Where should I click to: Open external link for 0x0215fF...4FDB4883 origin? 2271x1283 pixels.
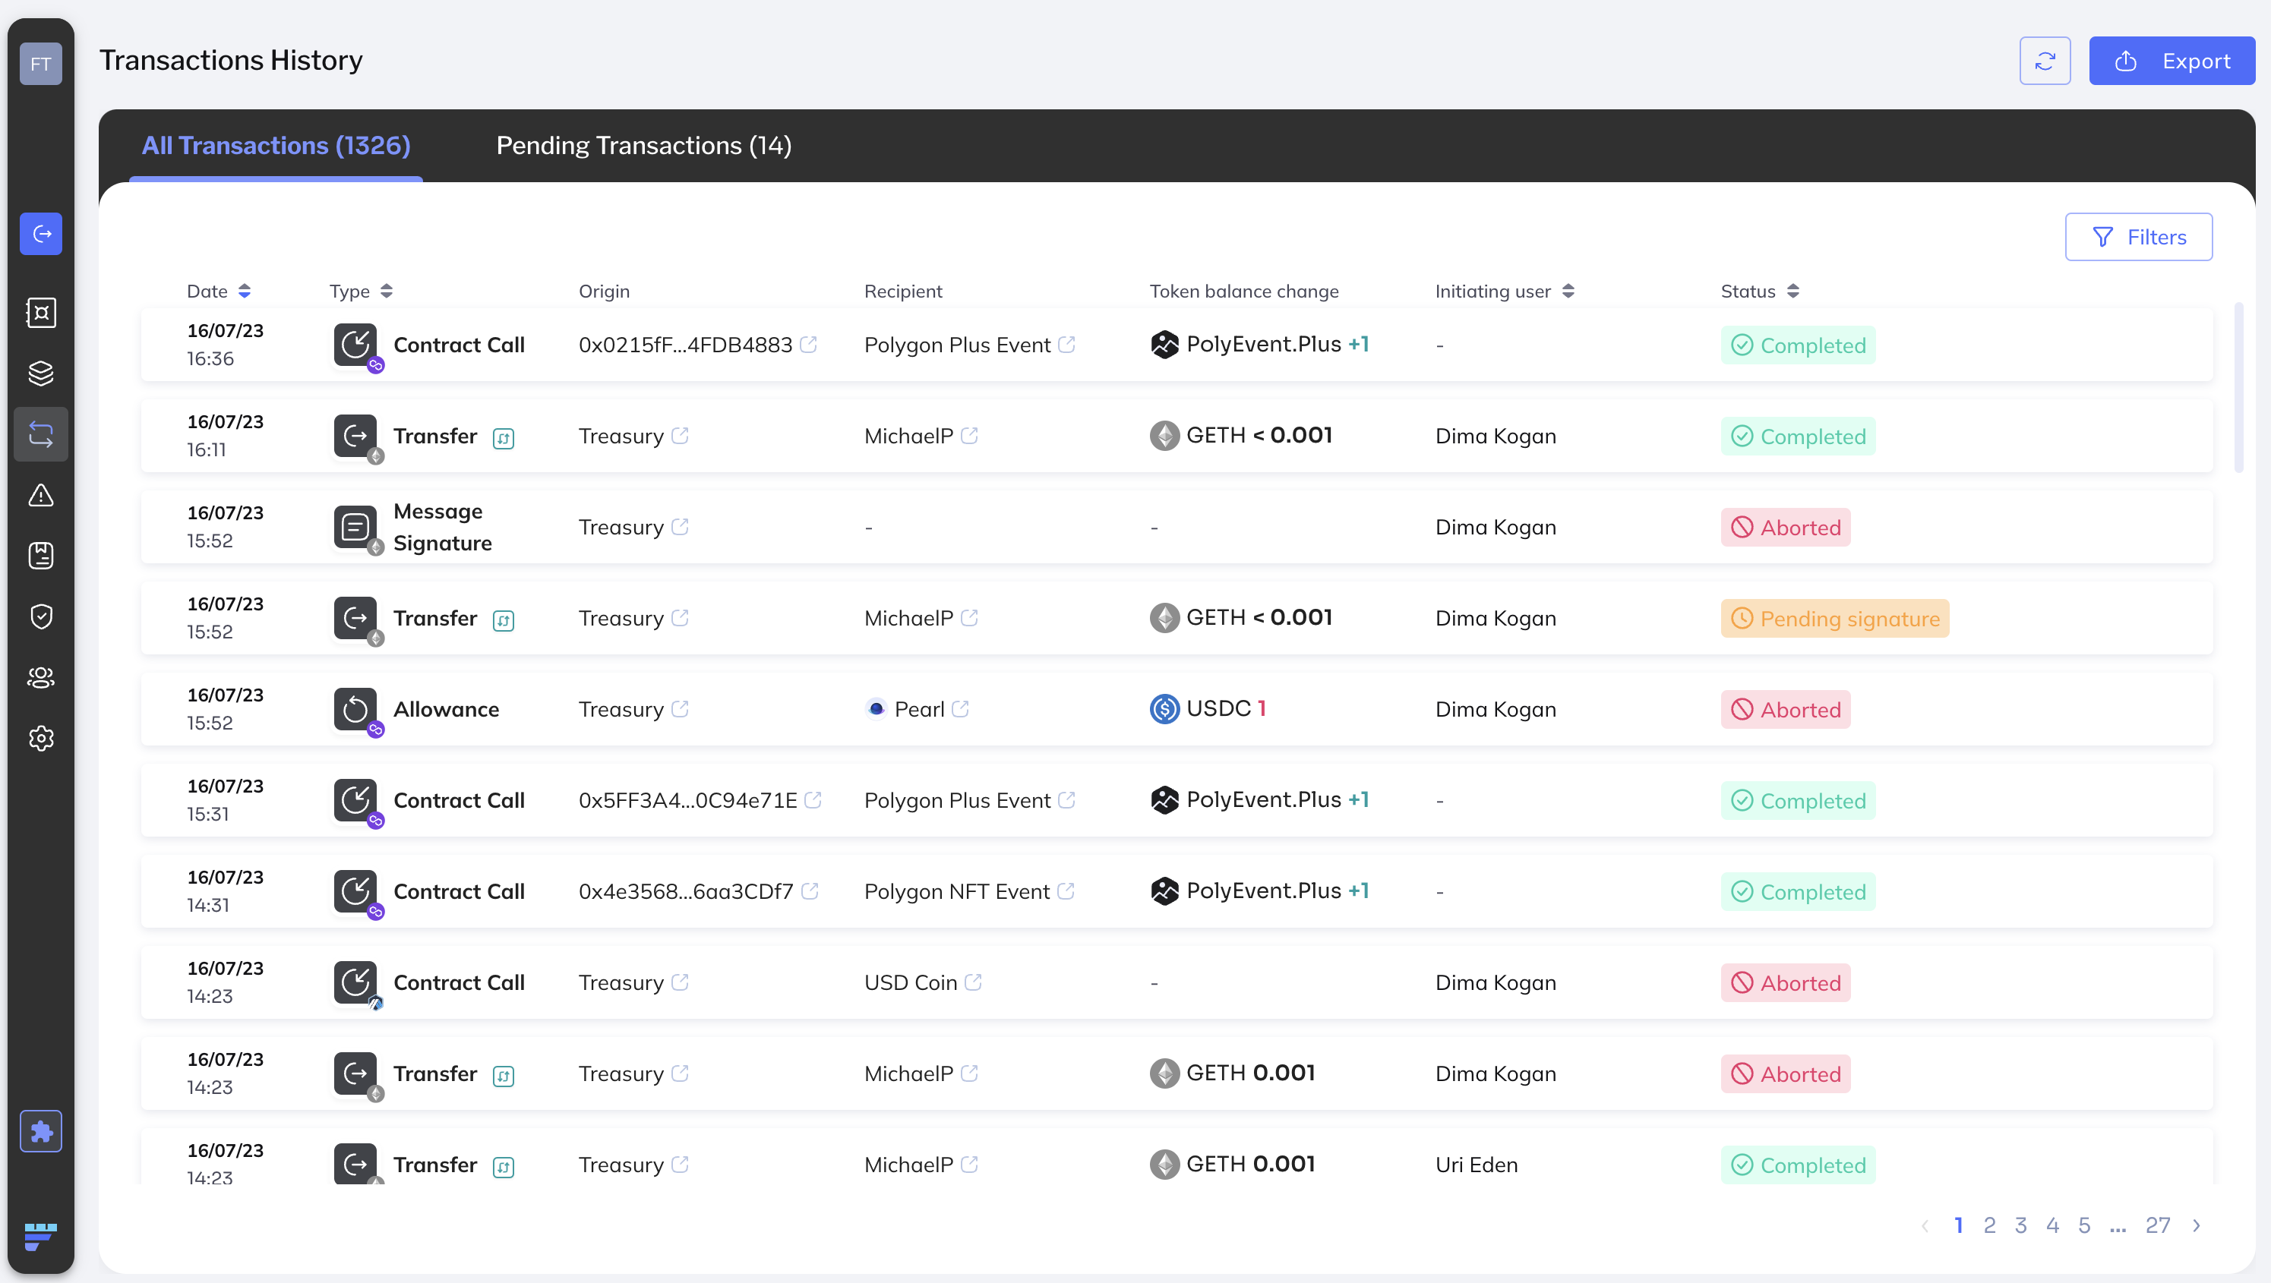pos(808,345)
